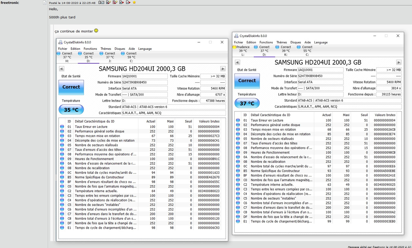412x248 pixels.
Task: Click Correct health button above large 37 °C
Action: pyautogui.click(x=247, y=81)
